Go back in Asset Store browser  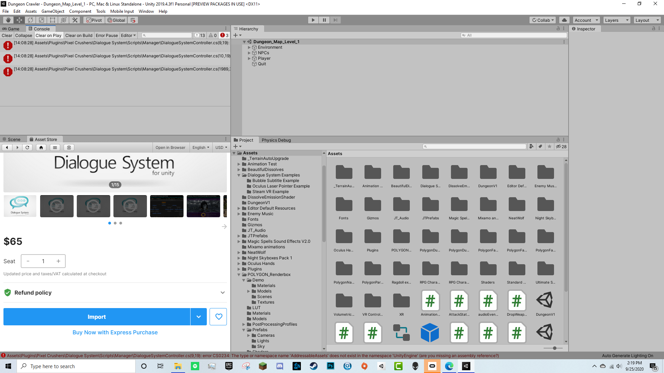pos(7,147)
